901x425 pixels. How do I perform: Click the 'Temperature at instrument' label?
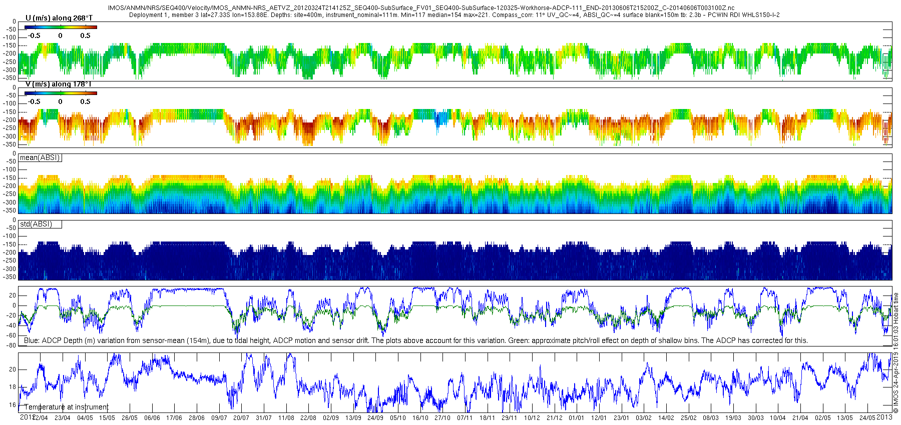click(x=66, y=407)
